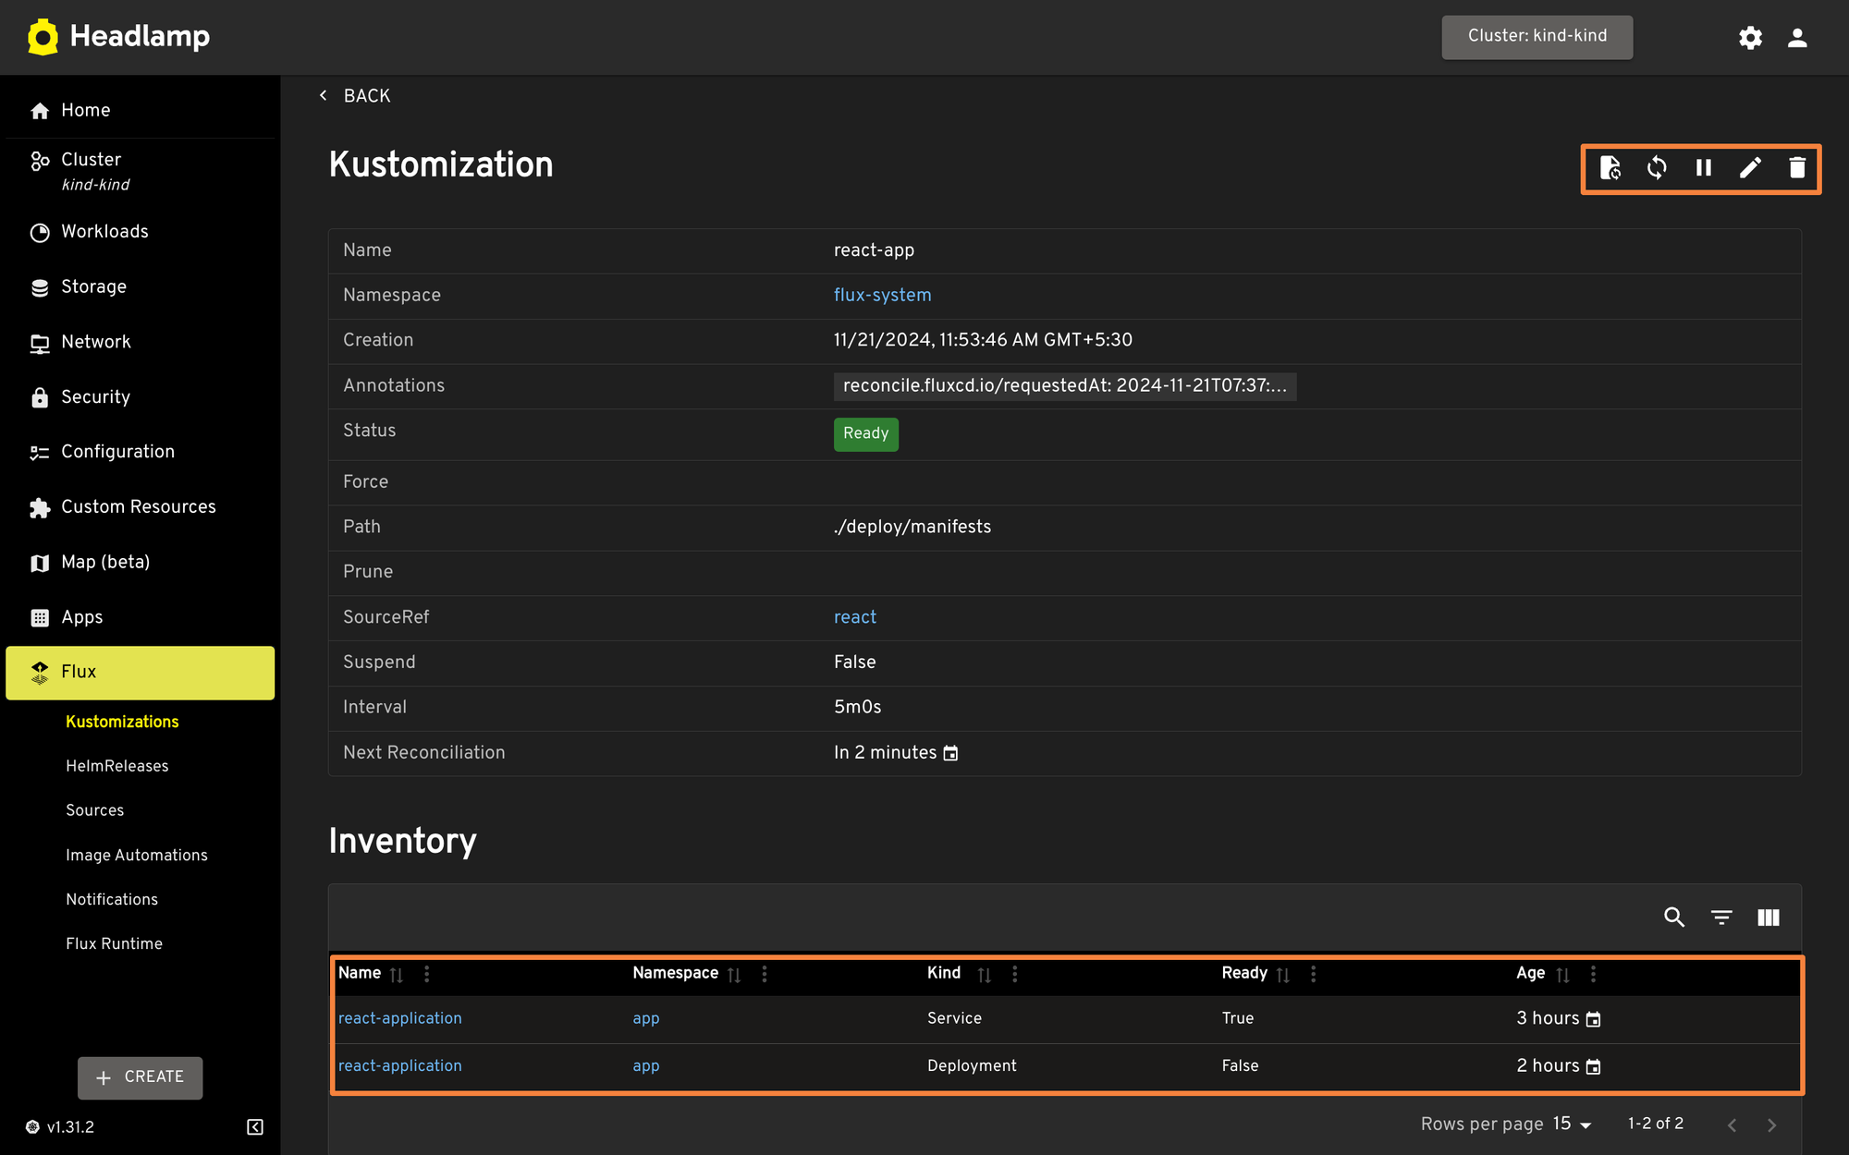This screenshot has height=1155, width=1849.
Task: Open Apps section
Action: 140,617
